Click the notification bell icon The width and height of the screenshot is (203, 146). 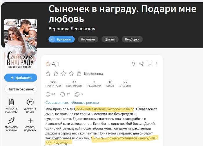tap(133, 64)
